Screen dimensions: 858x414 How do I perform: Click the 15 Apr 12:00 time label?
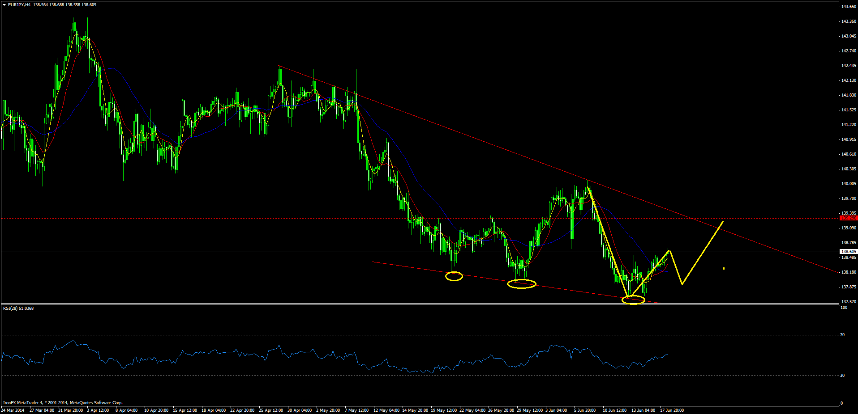[x=185, y=410]
